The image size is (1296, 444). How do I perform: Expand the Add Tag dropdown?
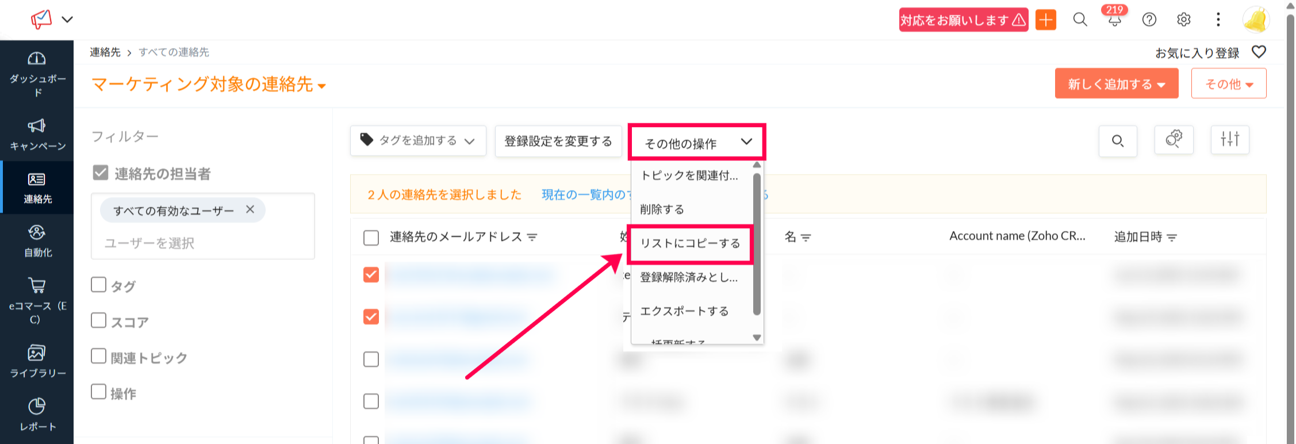(x=418, y=141)
